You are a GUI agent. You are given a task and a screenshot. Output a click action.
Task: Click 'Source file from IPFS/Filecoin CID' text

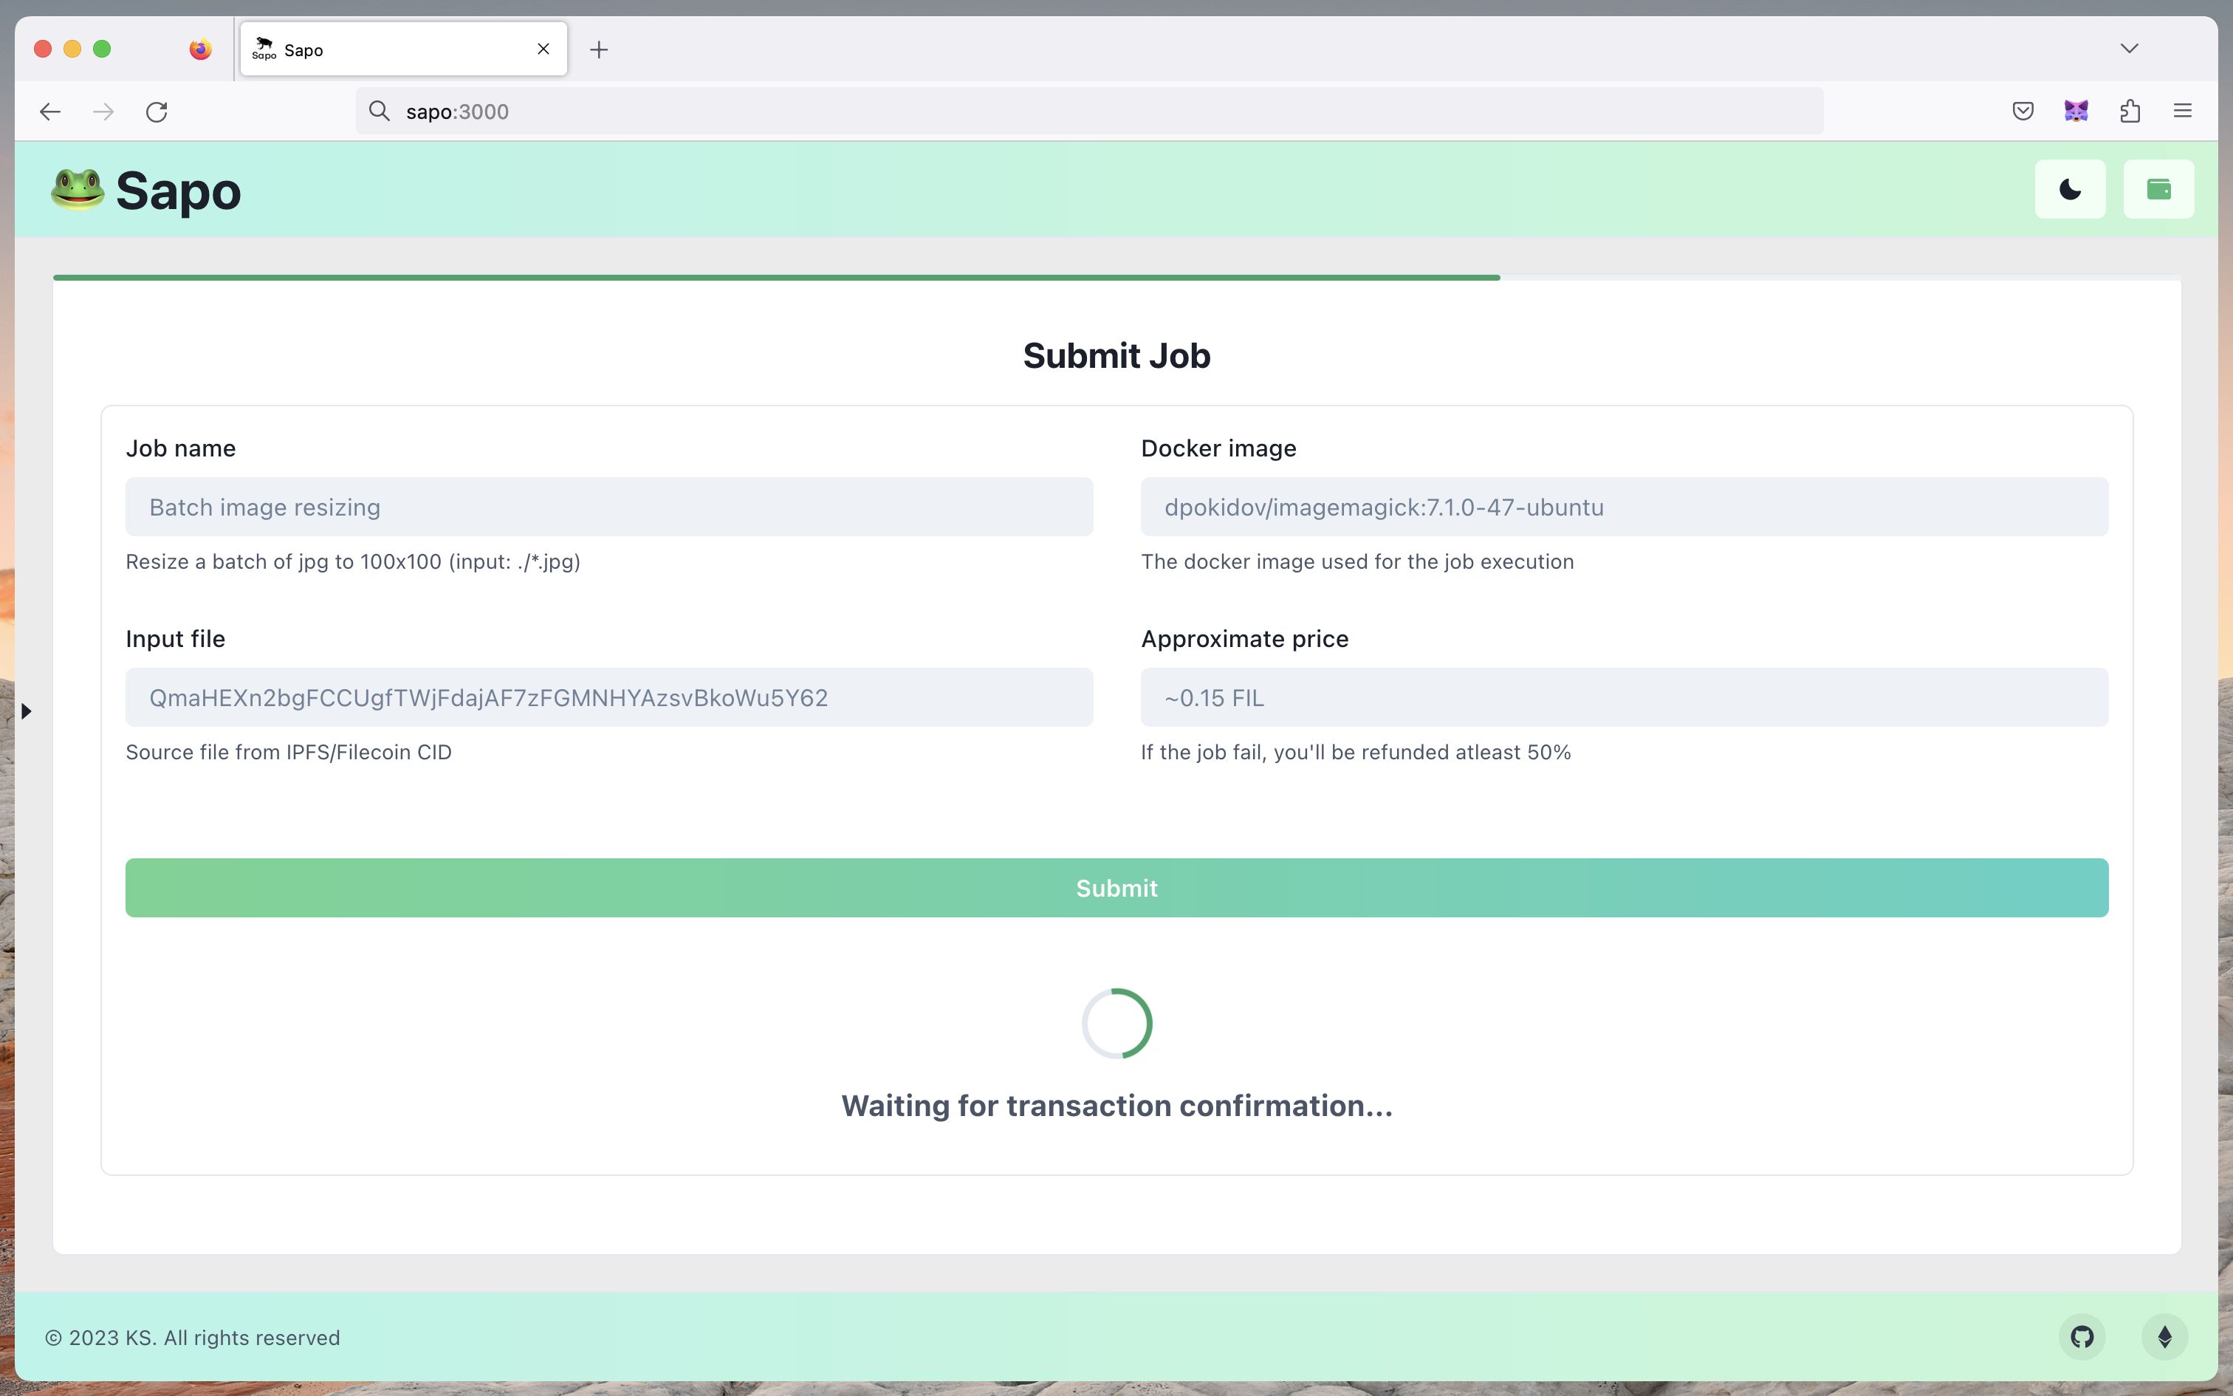[289, 753]
